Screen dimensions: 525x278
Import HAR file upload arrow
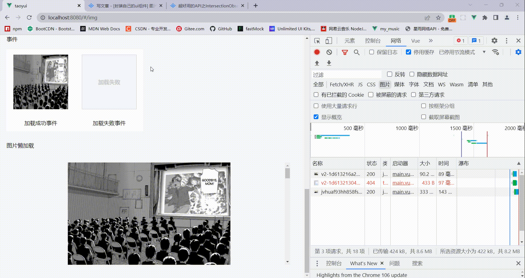[317, 63]
